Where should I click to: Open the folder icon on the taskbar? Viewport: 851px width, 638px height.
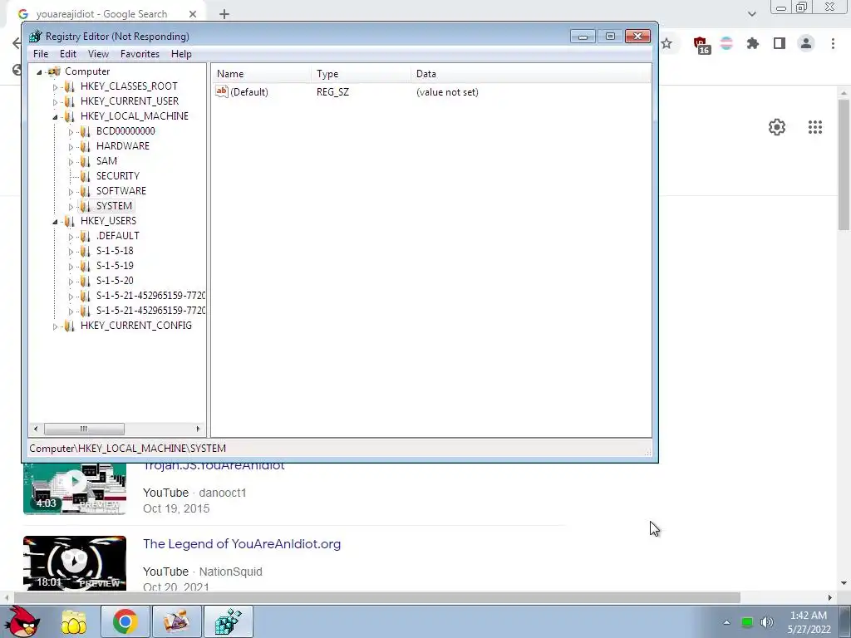click(74, 621)
